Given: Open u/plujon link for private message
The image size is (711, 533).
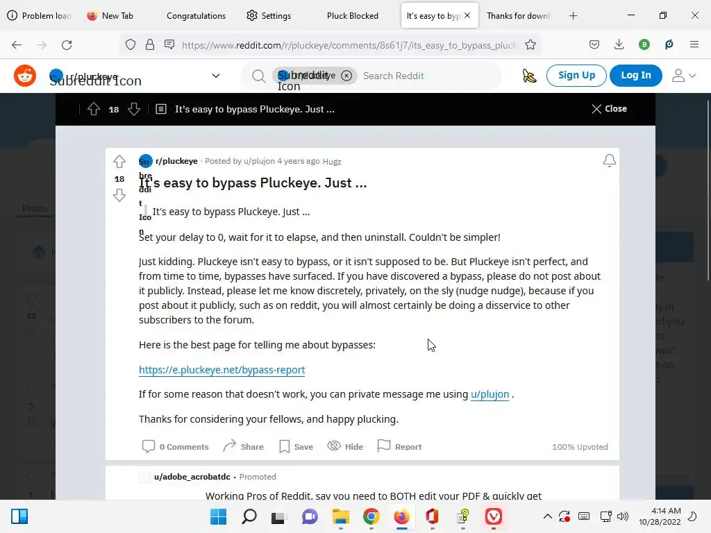Looking at the screenshot, I should (x=490, y=394).
